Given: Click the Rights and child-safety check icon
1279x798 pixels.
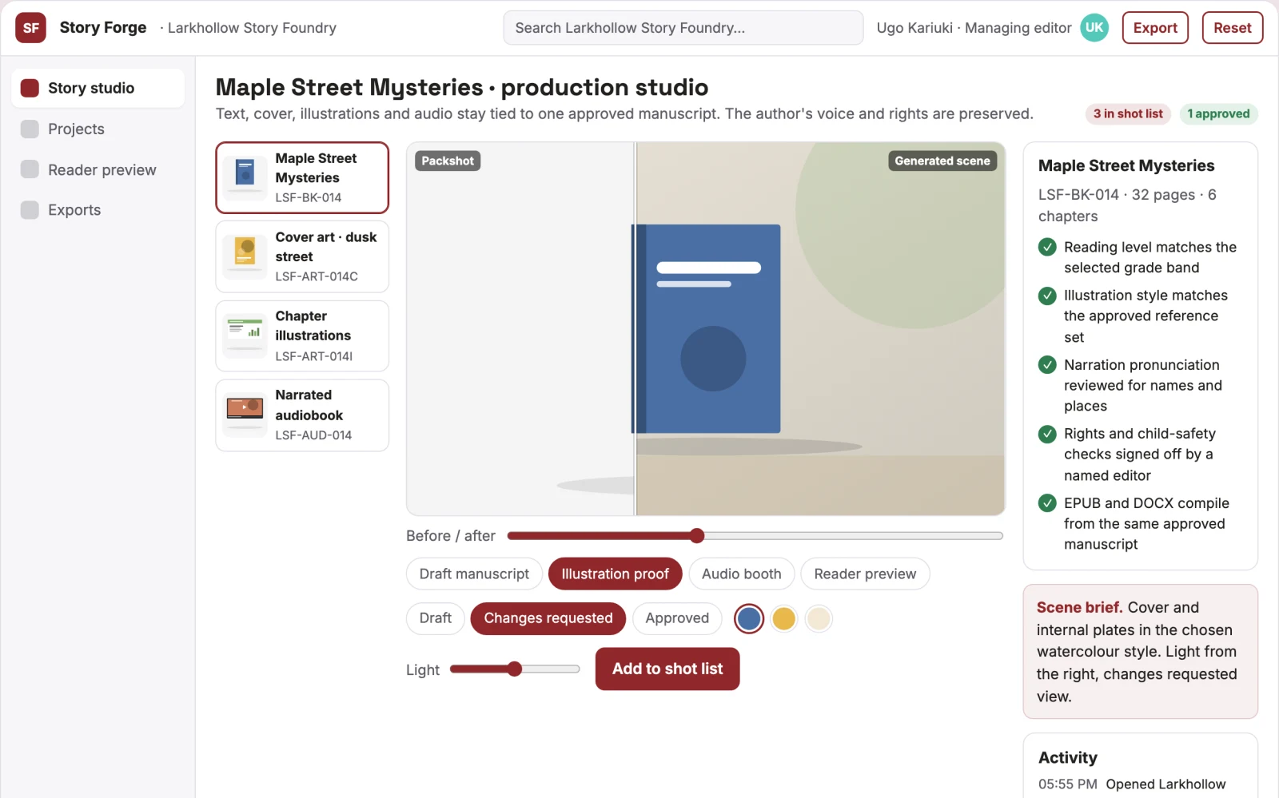Looking at the screenshot, I should point(1047,434).
